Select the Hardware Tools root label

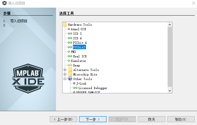click(x=80, y=25)
